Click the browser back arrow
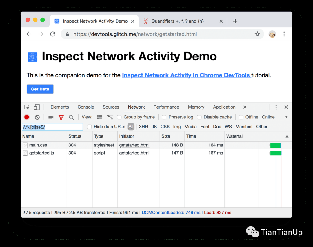 click(29, 34)
